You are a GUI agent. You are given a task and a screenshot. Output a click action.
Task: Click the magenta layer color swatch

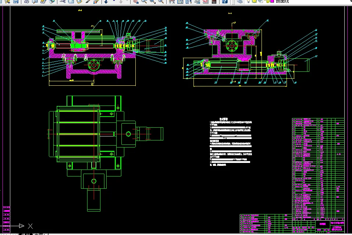[x=272, y=1]
